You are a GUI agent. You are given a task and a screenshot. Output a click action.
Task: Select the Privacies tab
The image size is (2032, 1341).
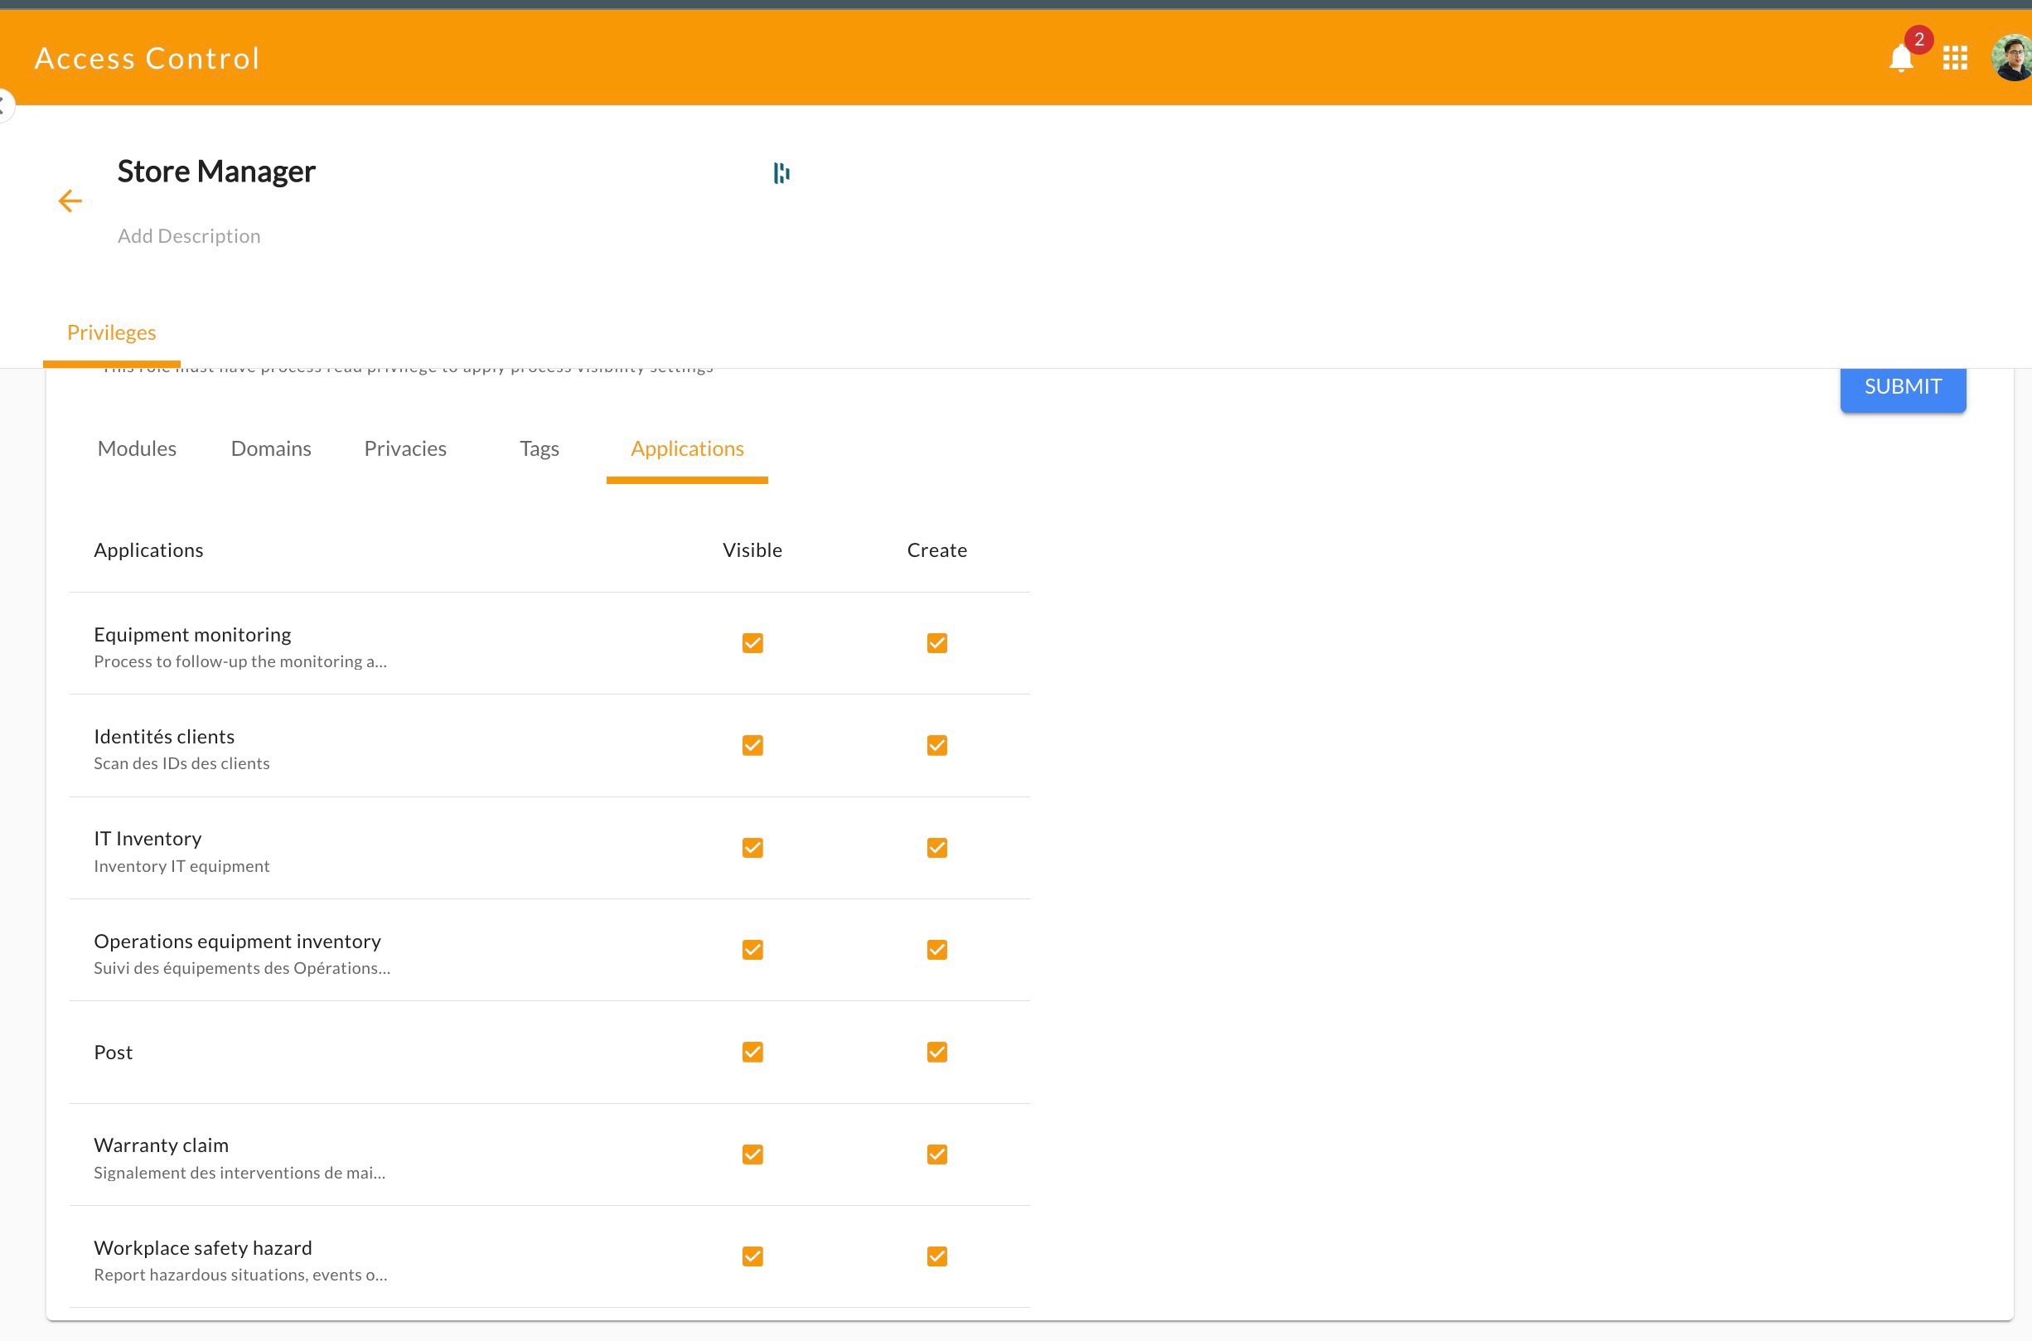tap(405, 448)
